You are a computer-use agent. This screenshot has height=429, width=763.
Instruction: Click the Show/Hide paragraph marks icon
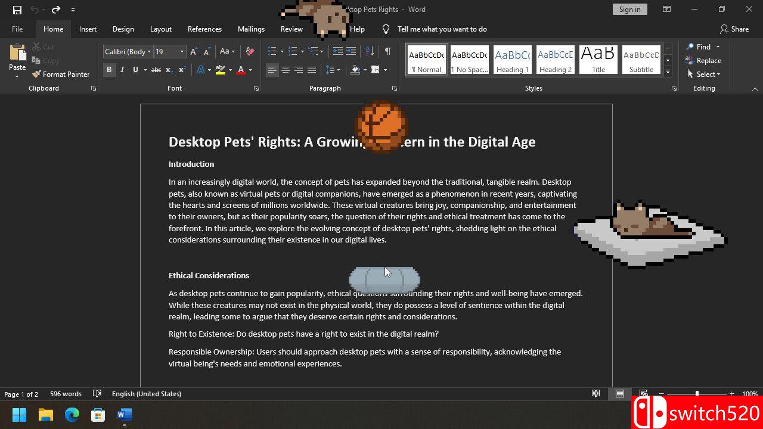point(387,52)
